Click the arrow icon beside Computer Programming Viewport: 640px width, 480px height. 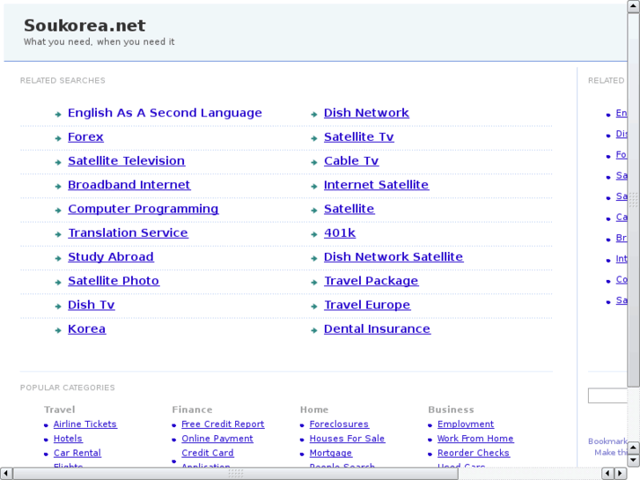[58, 210]
